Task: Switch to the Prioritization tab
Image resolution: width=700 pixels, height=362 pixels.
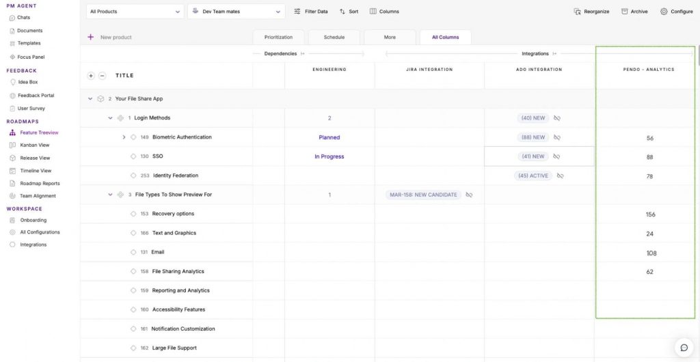Action: 278,38
